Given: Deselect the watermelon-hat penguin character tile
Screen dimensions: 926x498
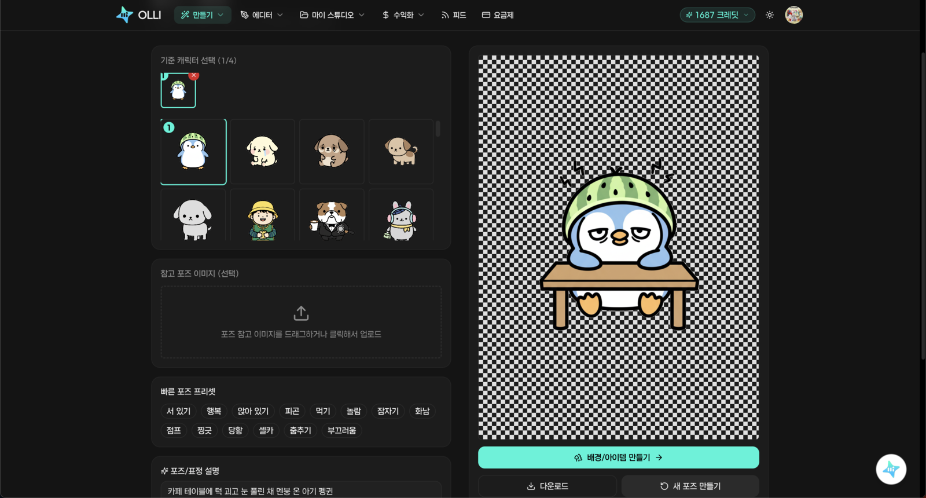Looking at the screenshot, I should [193, 152].
